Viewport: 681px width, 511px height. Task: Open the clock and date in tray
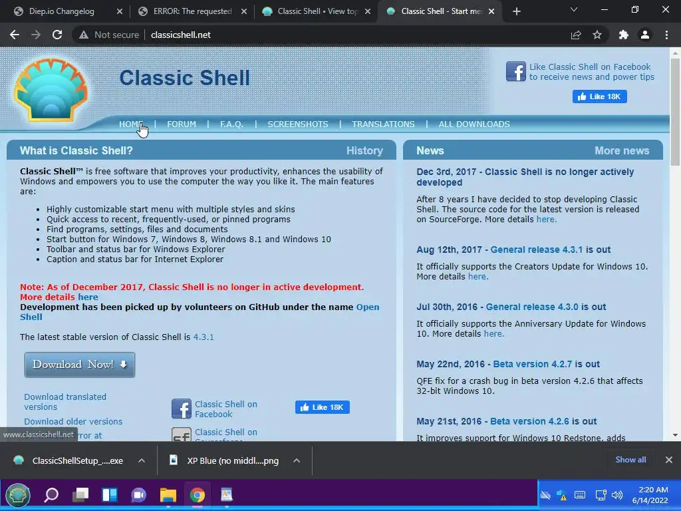pyautogui.click(x=650, y=495)
